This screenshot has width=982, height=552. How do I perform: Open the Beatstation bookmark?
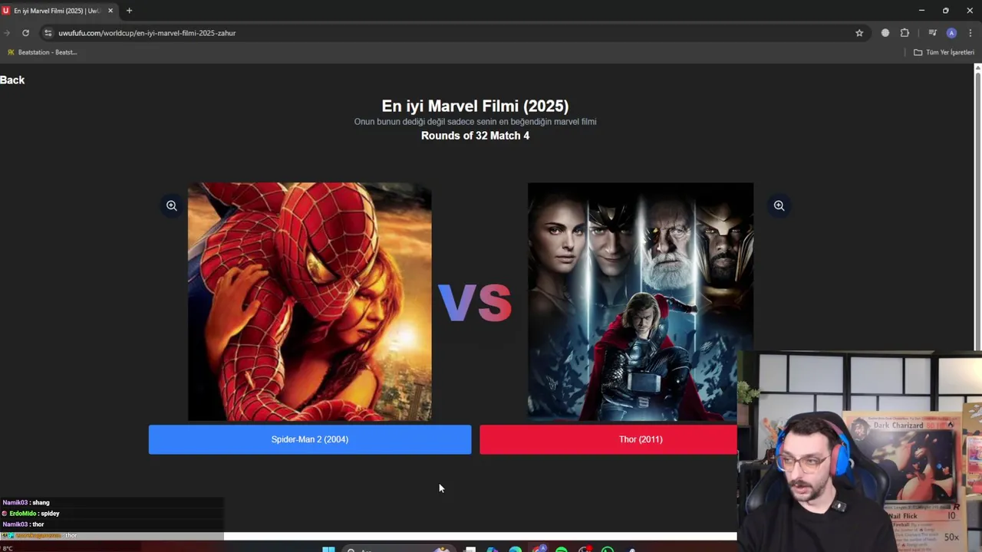42,52
